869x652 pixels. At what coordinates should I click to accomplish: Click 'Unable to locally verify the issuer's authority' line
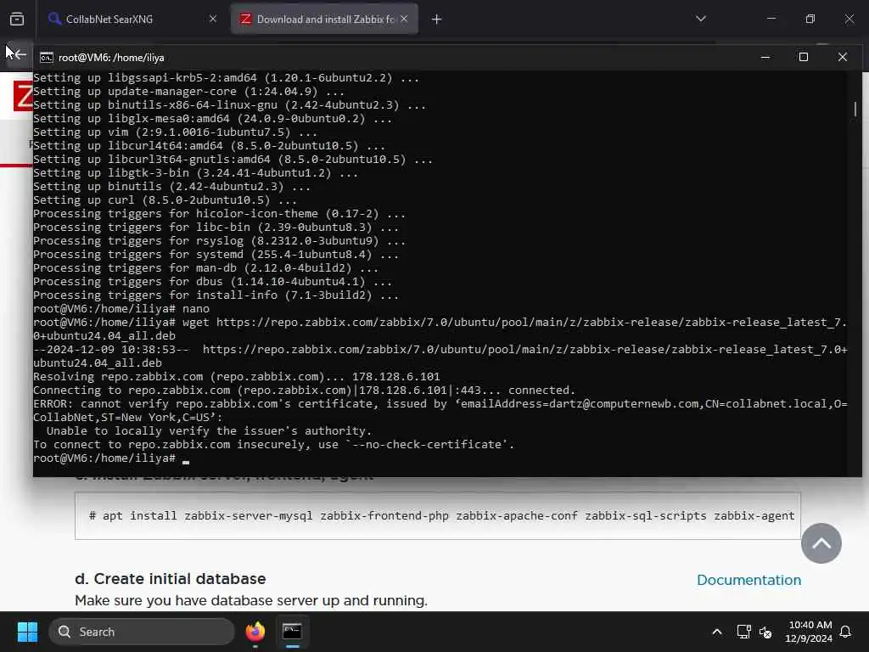(209, 430)
